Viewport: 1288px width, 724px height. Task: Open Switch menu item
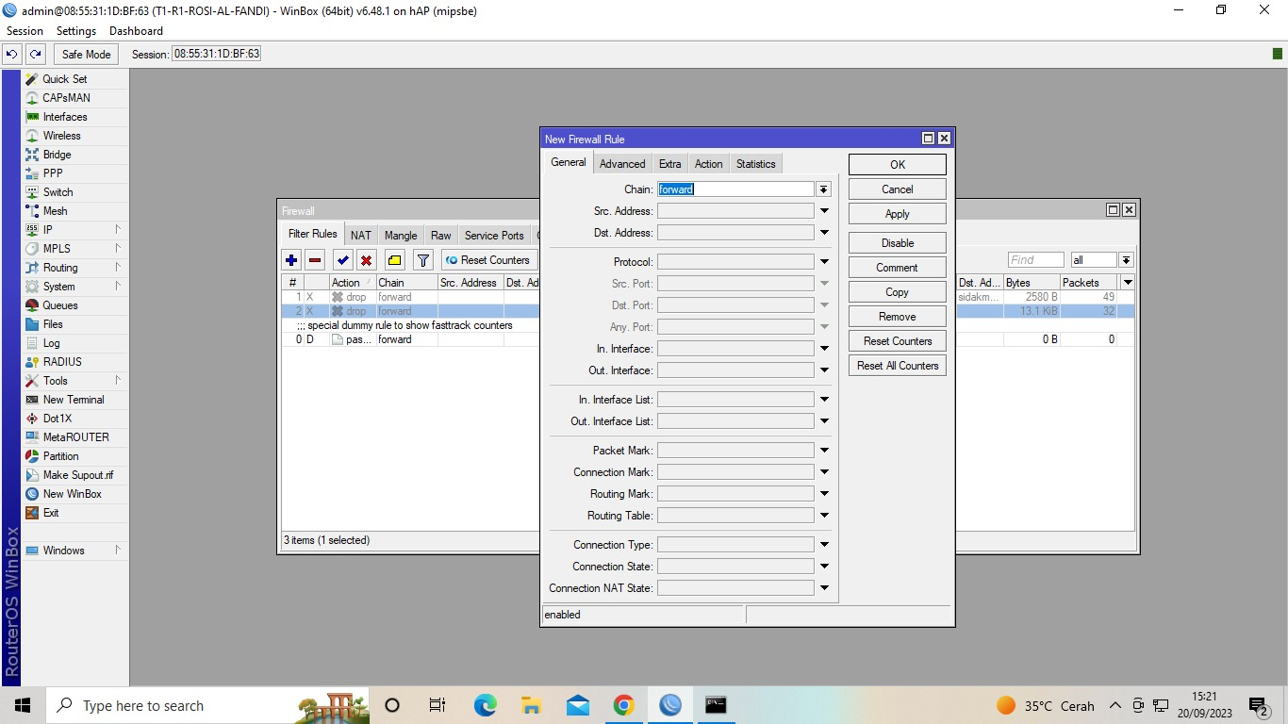coord(58,192)
